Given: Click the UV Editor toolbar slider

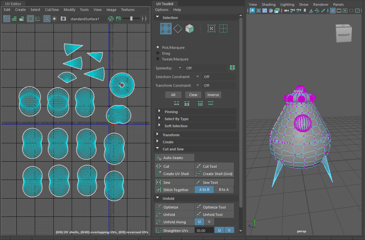Looking at the screenshot, I should tap(131, 19).
